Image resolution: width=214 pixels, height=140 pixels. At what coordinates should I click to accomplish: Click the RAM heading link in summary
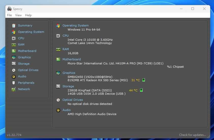pos(66,49)
